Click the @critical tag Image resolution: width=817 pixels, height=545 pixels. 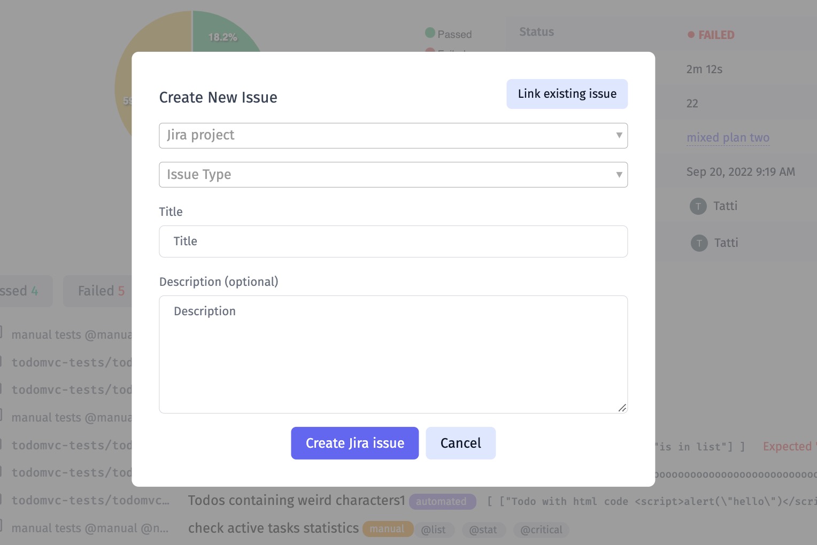pyautogui.click(x=541, y=530)
